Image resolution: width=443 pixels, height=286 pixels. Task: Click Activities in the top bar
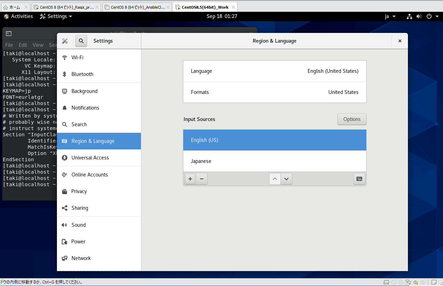(18, 16)
